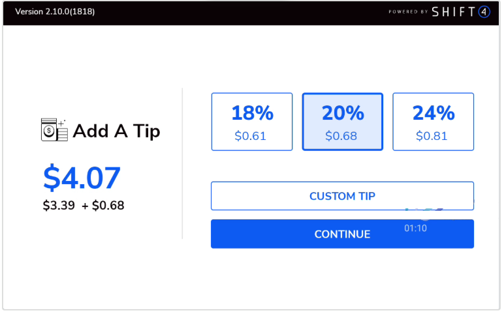This screenshot has height=315, width=504.
Task: Tap the $0.61 amount on the 18% tile
Action: pos(251,136)
